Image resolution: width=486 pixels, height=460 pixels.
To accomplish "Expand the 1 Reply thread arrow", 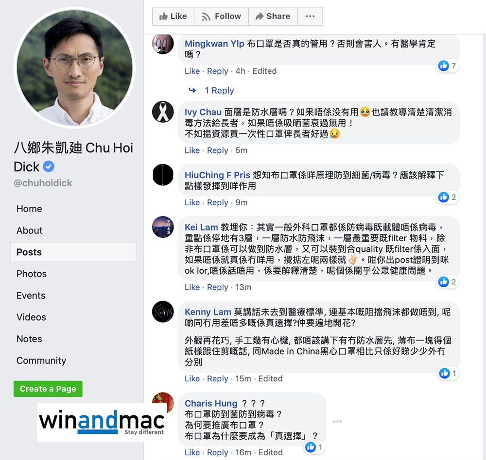I will coord(192,90).
